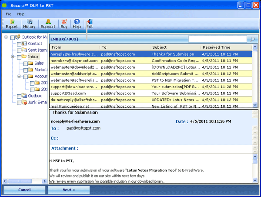Select the Sent Items folder icon
261x197 pixels.
coord(24,50)
